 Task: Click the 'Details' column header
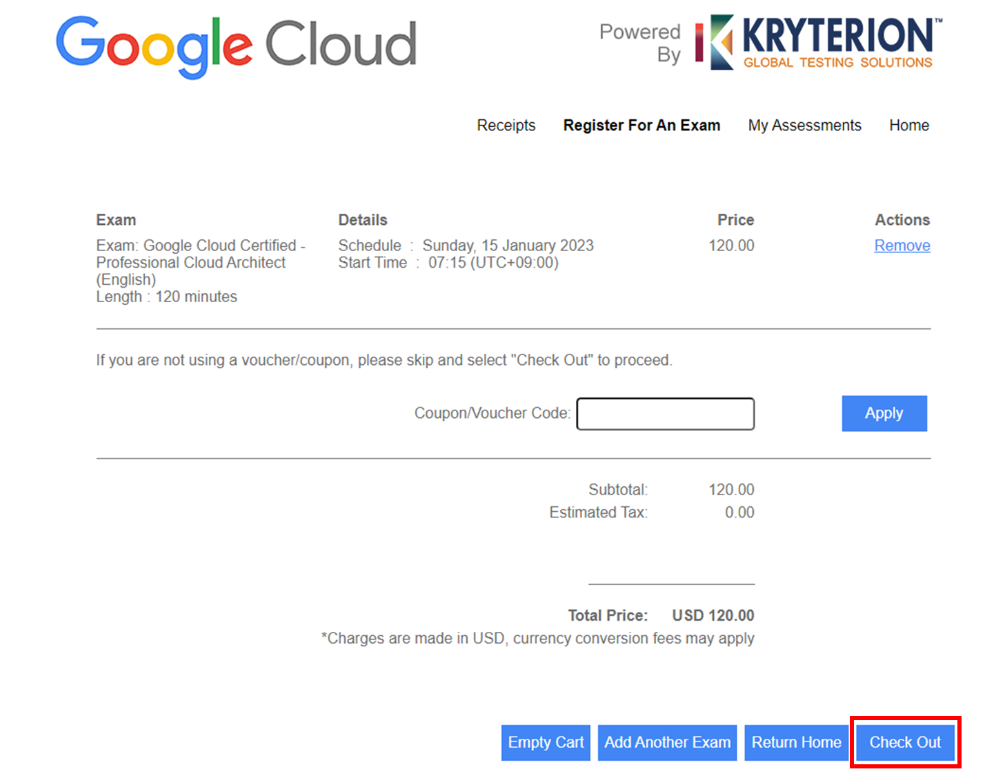tap(363, 220)
